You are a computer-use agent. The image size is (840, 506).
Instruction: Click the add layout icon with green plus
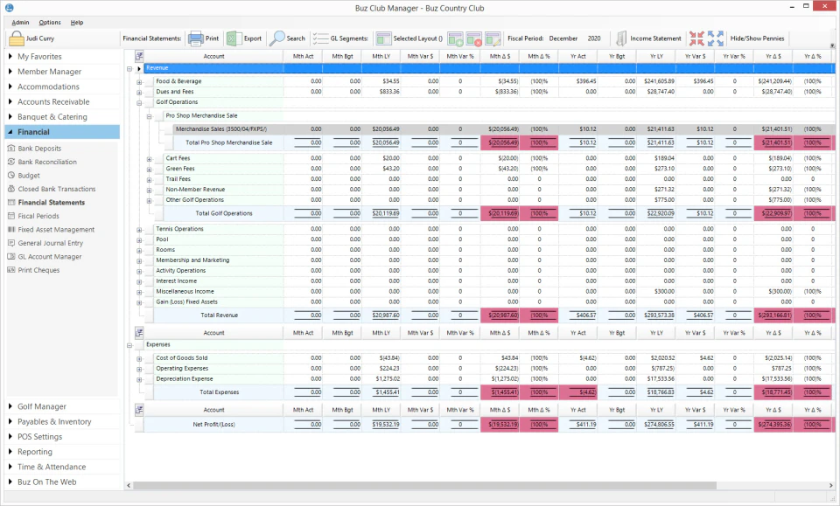pos(455,38)
